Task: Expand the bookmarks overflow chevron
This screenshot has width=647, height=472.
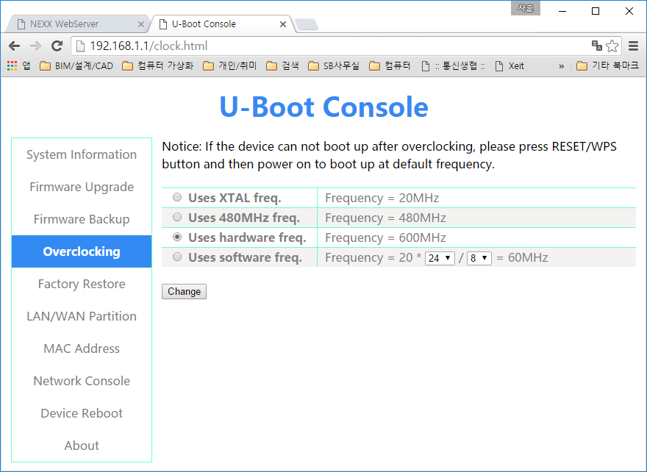Action: click(561, 66)
